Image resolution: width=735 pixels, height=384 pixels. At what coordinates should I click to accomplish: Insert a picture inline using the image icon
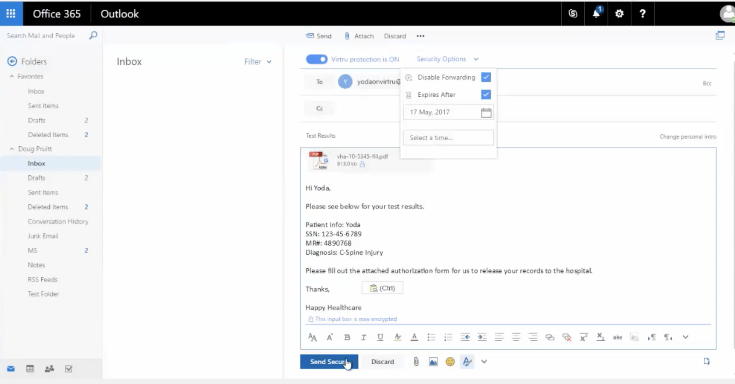click(433, 362)
